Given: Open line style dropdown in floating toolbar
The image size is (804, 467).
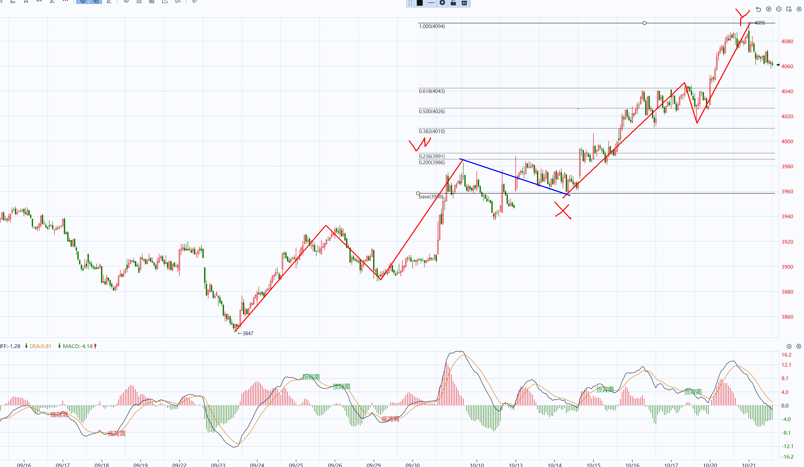Looking at the screenshot, I should tap(431, 3).
